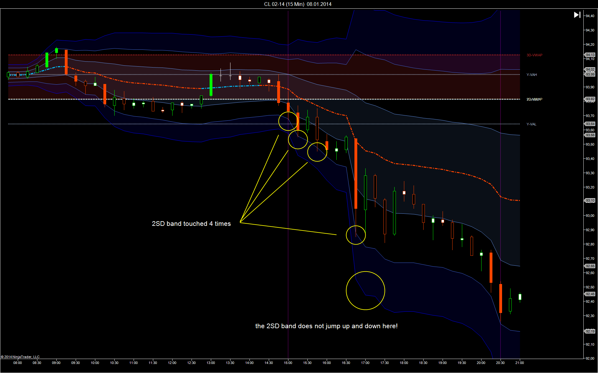The image size is (598, 373).
Task: Click the NinjaTrader, LLC copyright text
Action: click(20, 357)
